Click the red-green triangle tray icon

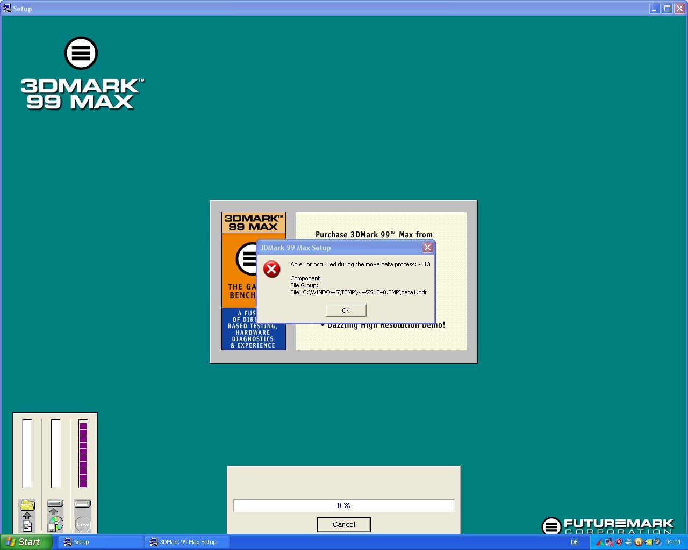(599, 542)
